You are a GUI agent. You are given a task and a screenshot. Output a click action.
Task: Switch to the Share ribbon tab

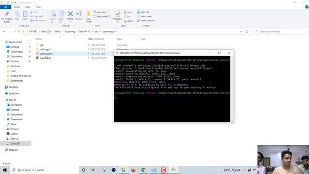28,7
